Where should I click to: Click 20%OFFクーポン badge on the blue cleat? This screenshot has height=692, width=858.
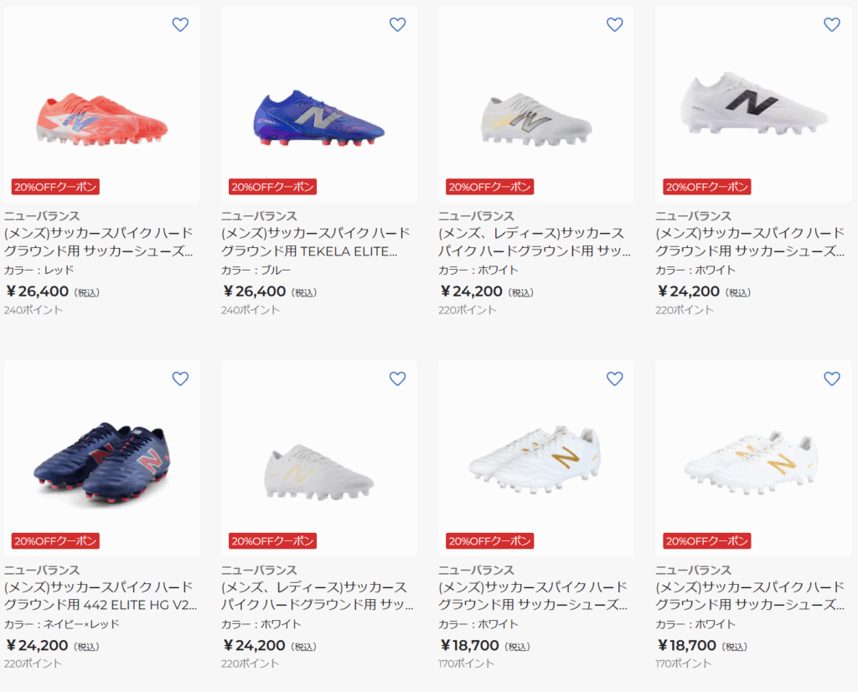272,187
